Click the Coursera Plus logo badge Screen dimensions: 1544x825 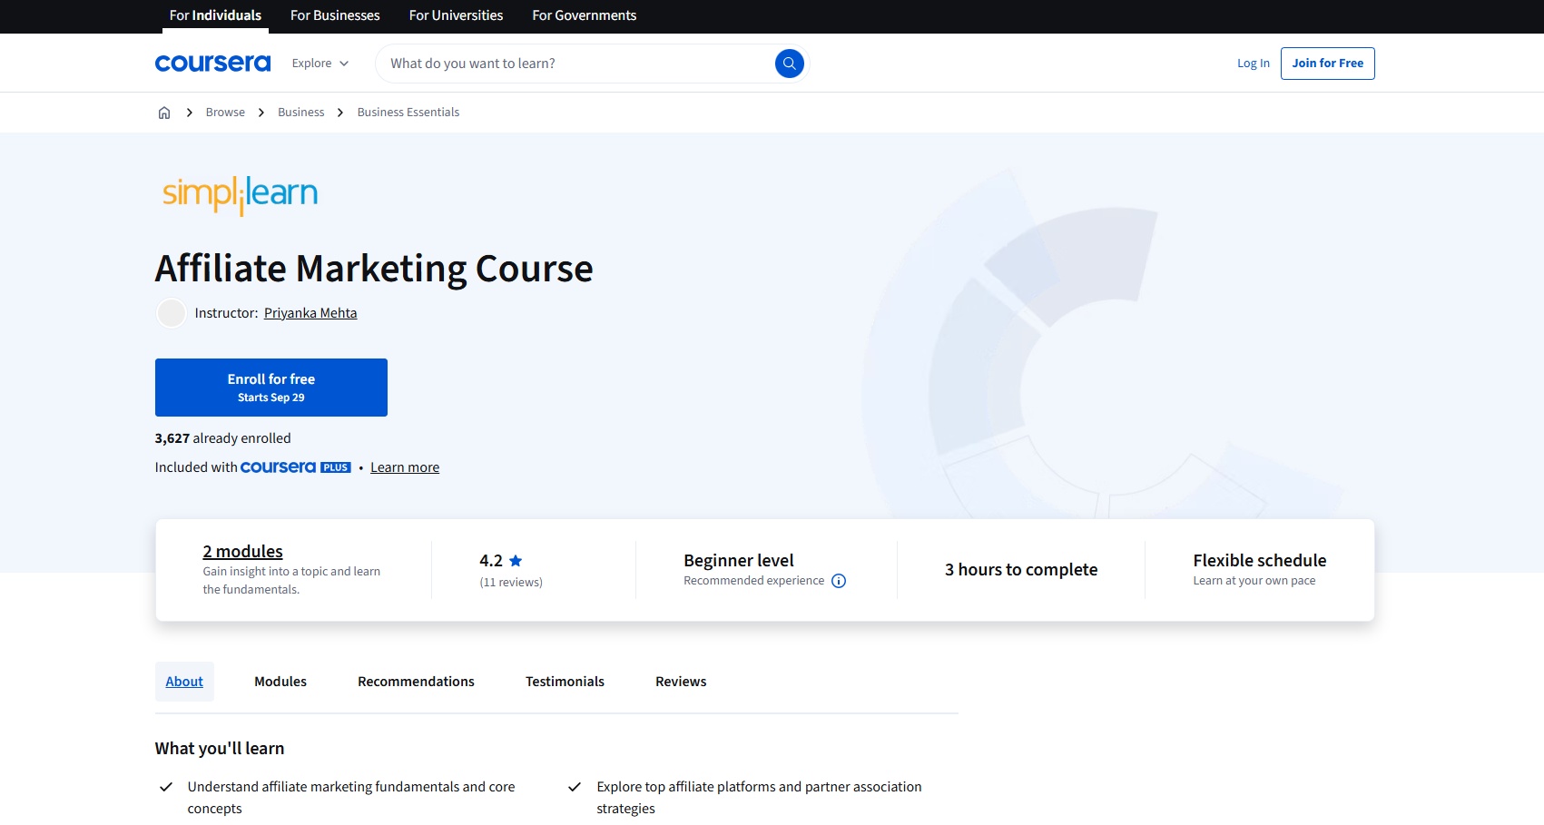coord(296,467)
